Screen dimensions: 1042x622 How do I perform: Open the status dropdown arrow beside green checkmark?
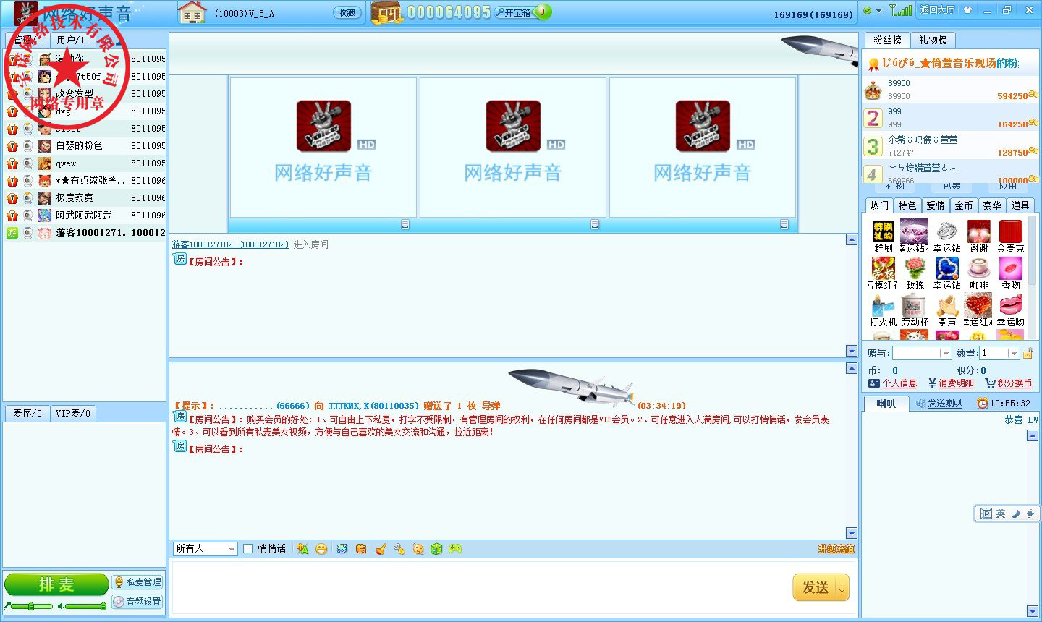[878, 11]
